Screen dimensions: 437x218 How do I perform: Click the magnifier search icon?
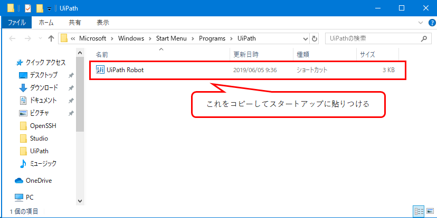point(424,38)
